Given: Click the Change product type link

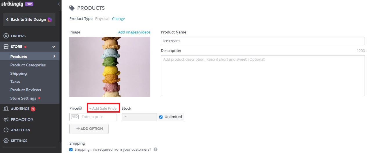Looking at the screenshot, I should pyautogui.click(x=118, y=18).
